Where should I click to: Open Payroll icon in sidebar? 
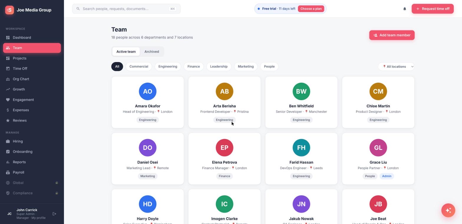click(8, 172)
